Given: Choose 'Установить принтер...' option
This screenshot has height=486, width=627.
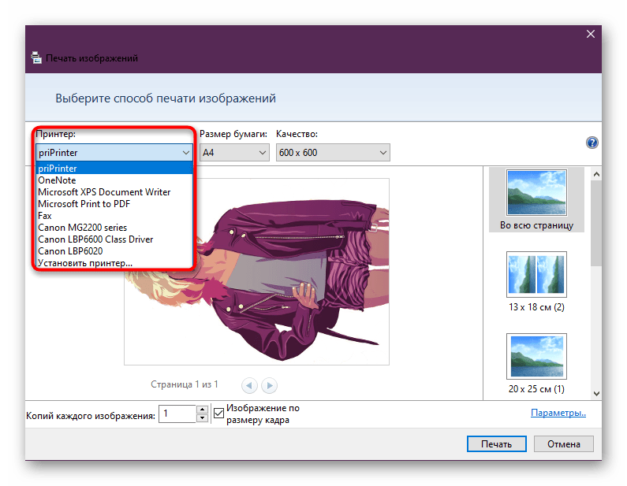Looking at the screenshot, I should point(114,263).
